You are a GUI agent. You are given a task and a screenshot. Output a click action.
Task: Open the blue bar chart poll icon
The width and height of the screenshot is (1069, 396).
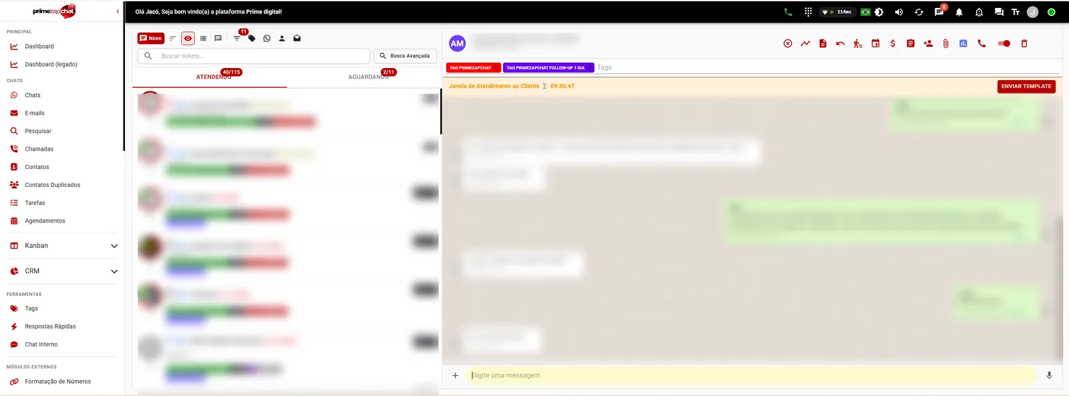click(x=963, y=43)
